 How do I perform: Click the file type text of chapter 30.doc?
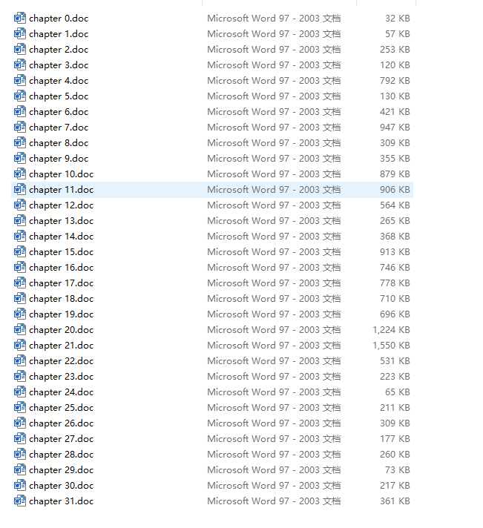[274, 485]
